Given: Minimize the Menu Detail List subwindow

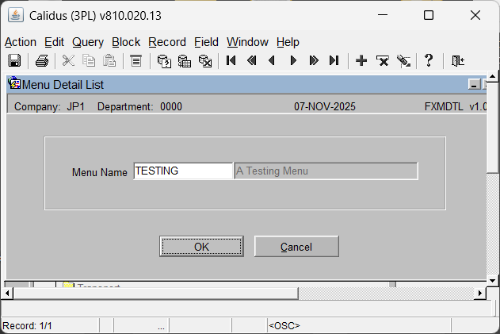Looking at the screenshot, I should pyautogui.click(x=474, y=85).
